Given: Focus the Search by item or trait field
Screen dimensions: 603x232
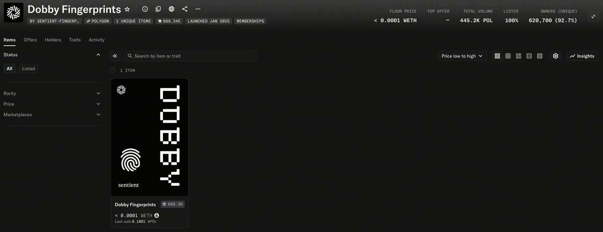Looking at the screenshot, I should coord(190,56).
